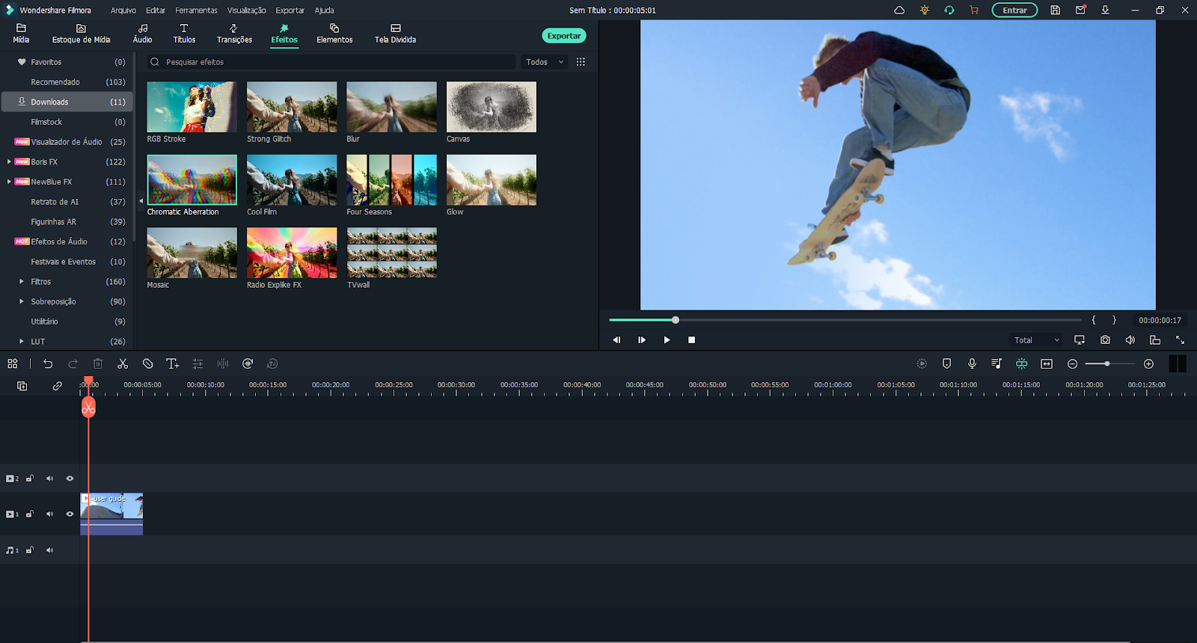This screenshot has height=643, width=1197.
Task: Click the add marker shield icon
Action: (x=946, y=364)
